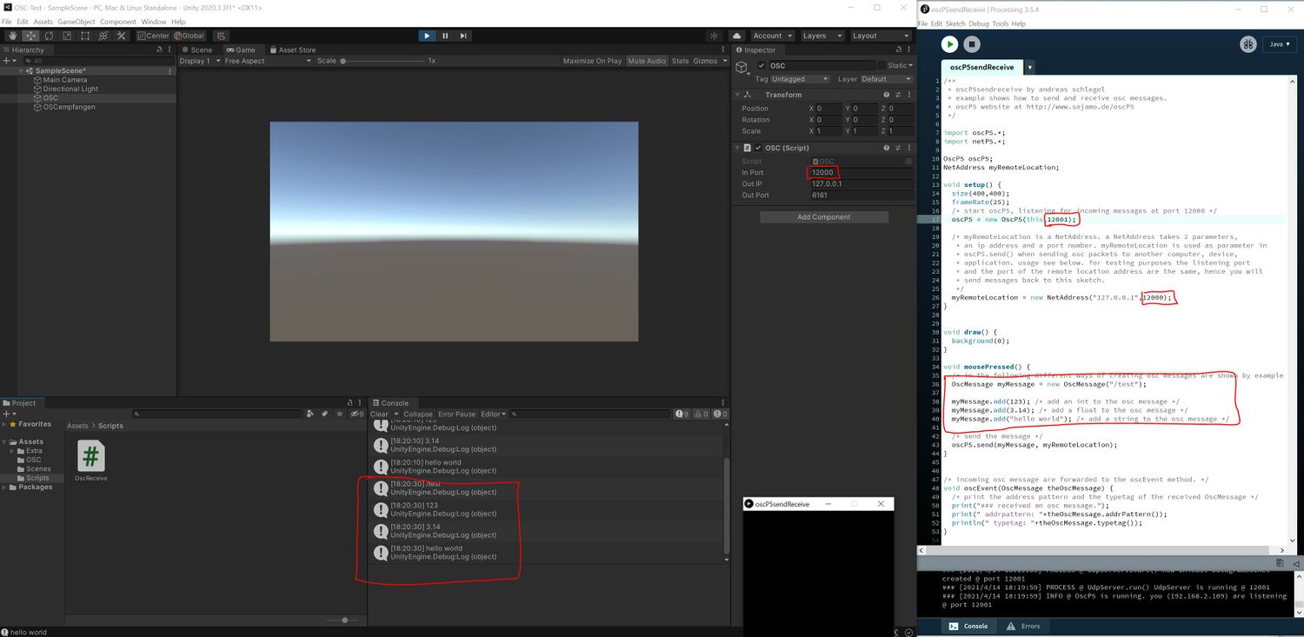
Task: Select the Rotate tool in Unity toolbar
Action: coord(48,36)
